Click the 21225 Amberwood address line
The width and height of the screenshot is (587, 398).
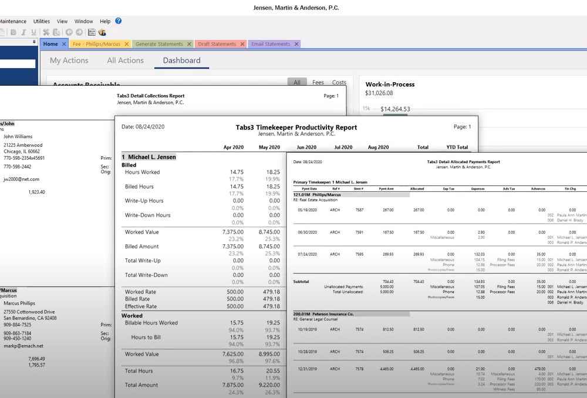click(23, 145)
